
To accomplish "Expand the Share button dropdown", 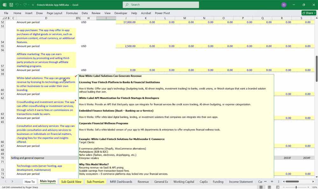I will point(314,13).
